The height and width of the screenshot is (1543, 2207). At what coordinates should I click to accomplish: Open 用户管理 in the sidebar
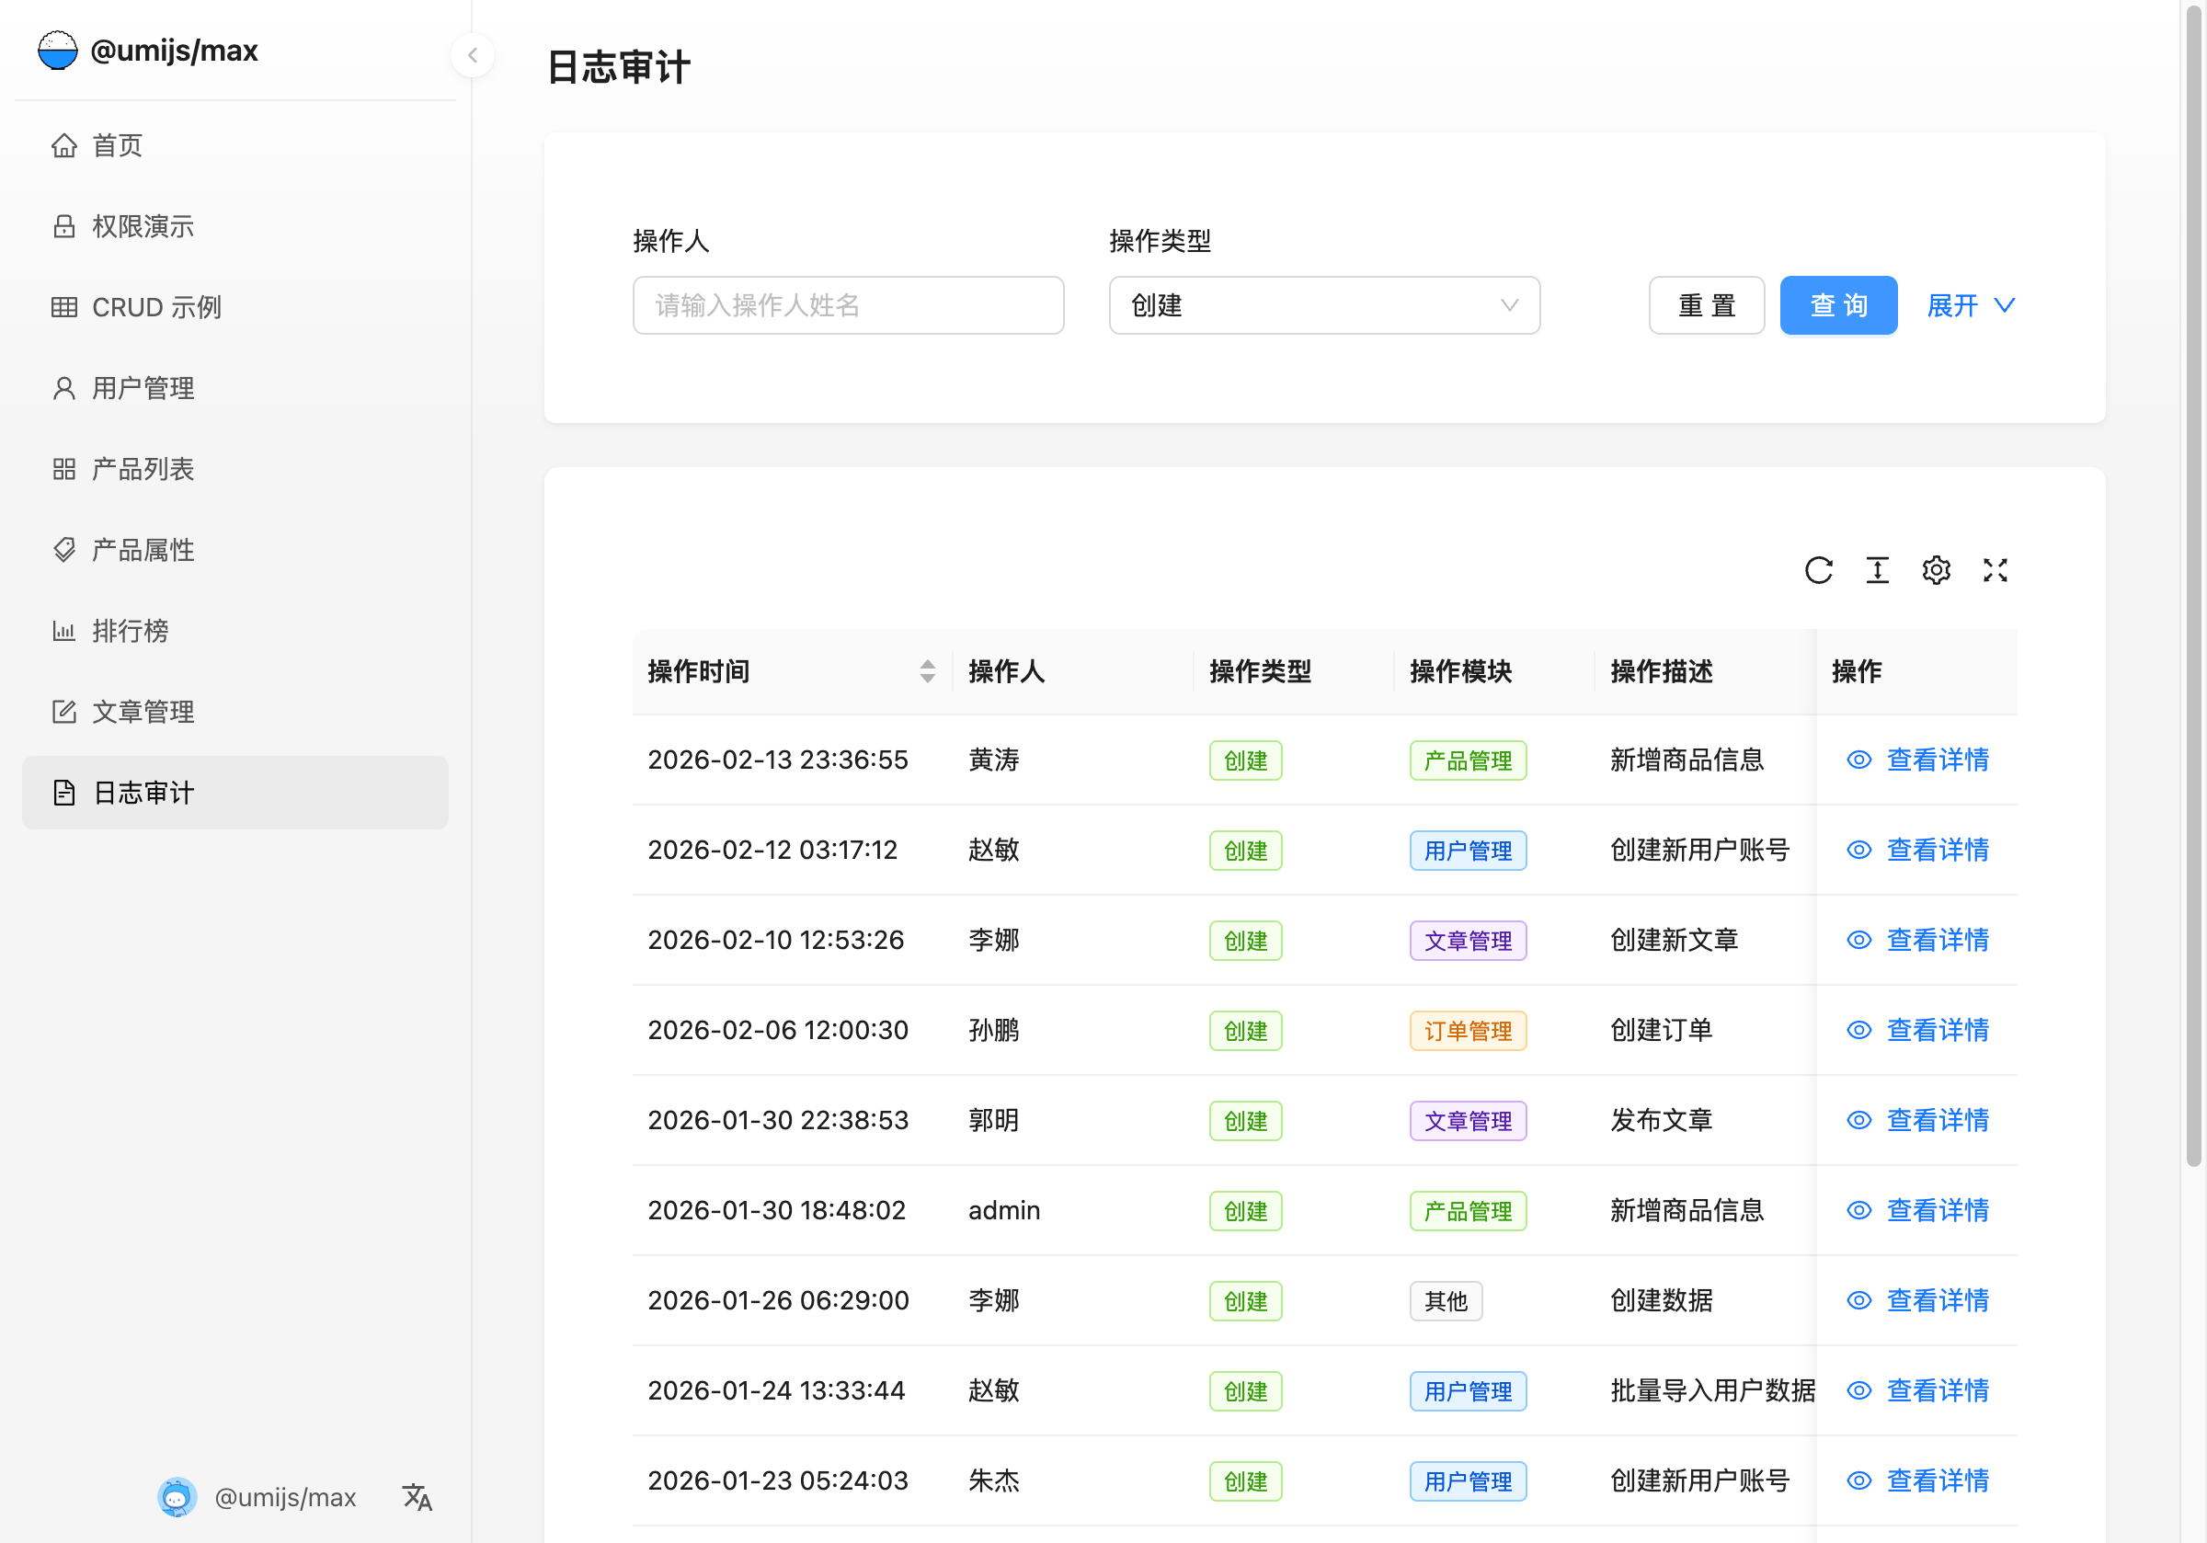tap(143, 388)
